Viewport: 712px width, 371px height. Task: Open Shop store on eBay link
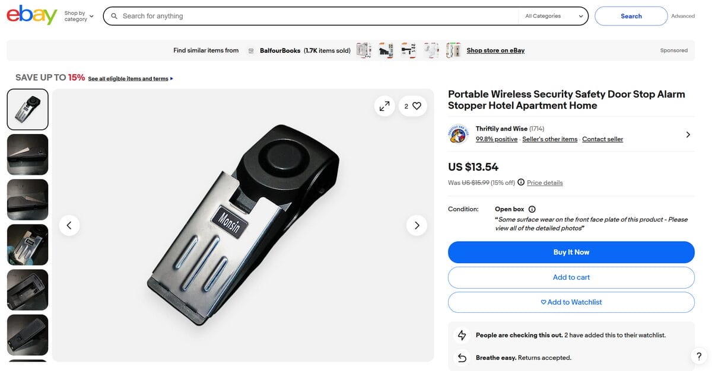(495, 50)
